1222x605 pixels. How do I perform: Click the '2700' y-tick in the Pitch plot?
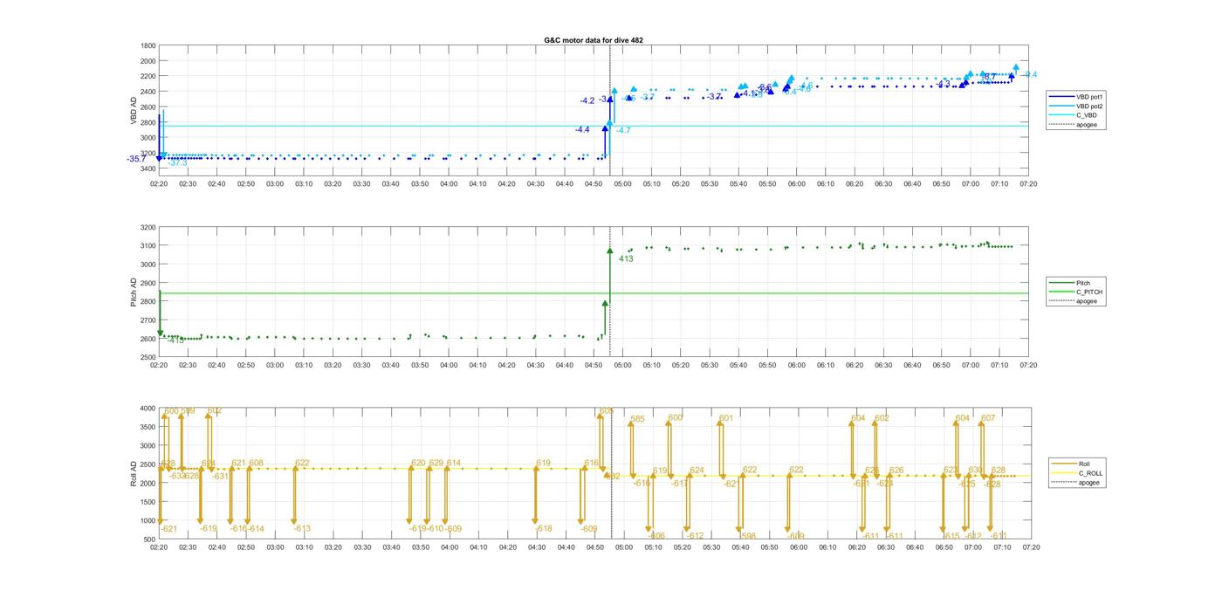[x=148, y=320]
